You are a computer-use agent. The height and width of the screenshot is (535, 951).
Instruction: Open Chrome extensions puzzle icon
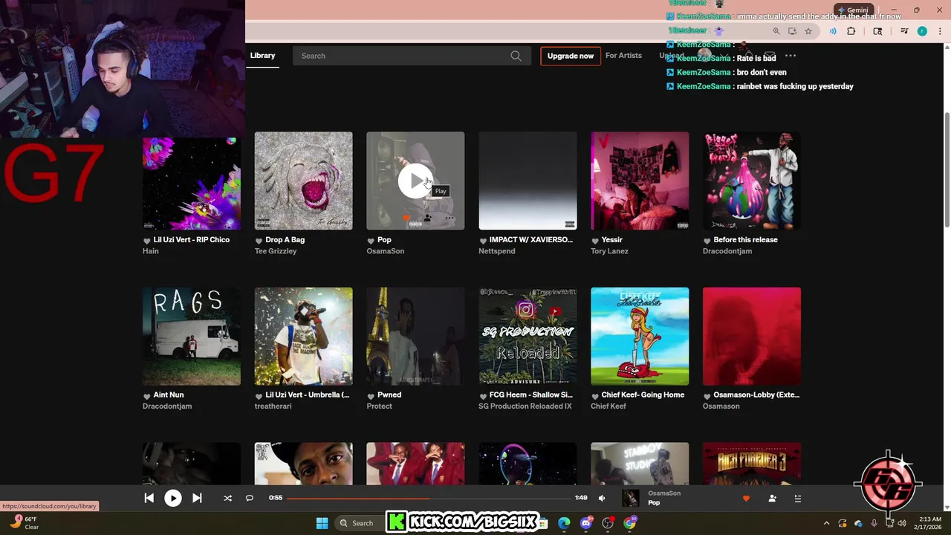tap(851, 31)
